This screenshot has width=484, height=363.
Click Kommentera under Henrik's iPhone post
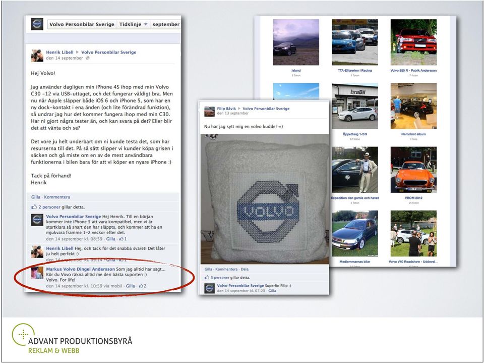[57, 197]
